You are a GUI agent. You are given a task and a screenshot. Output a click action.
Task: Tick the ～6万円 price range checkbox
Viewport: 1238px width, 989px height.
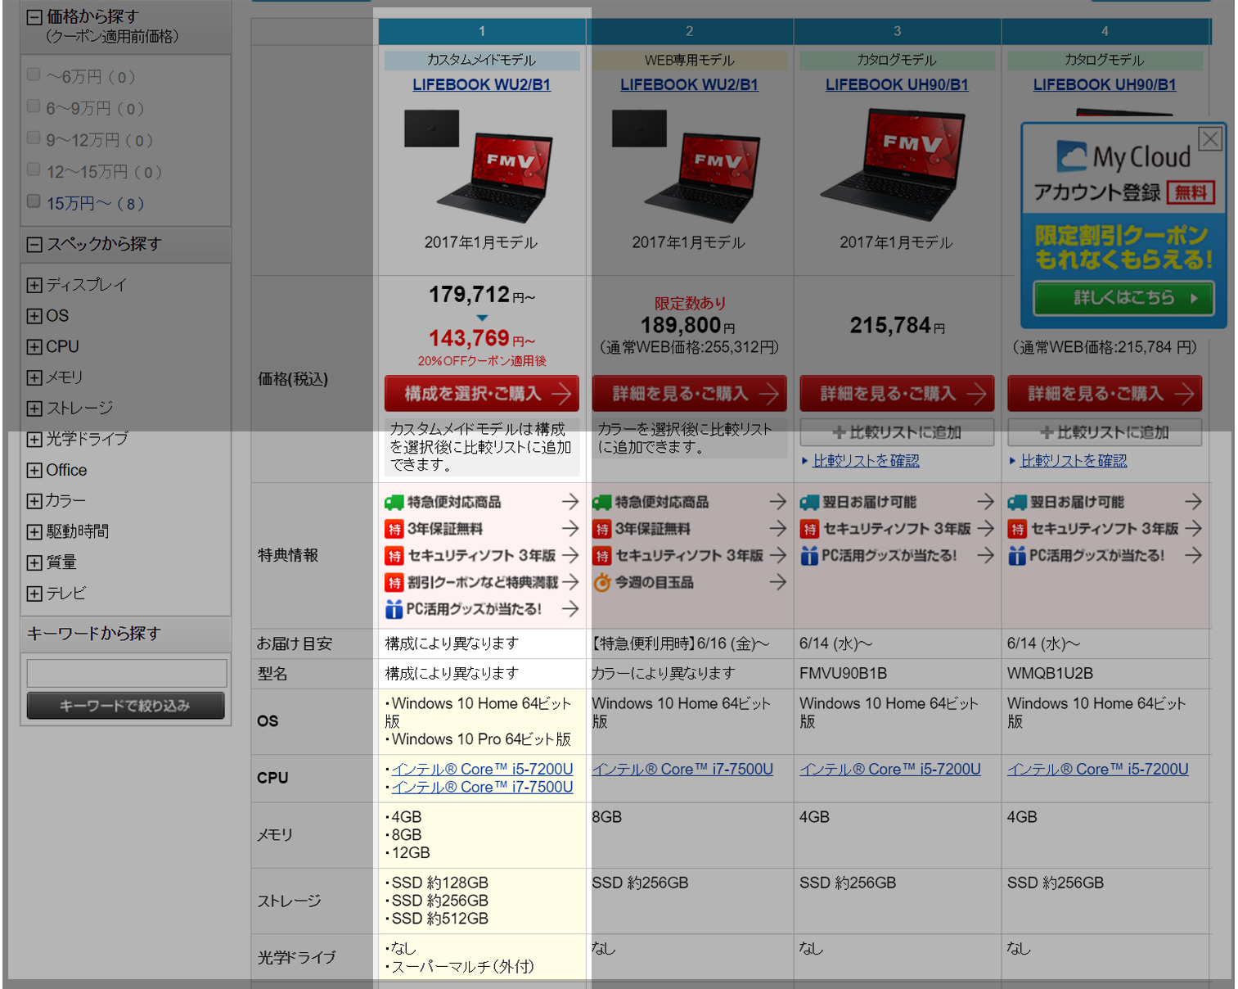[34, 75]
